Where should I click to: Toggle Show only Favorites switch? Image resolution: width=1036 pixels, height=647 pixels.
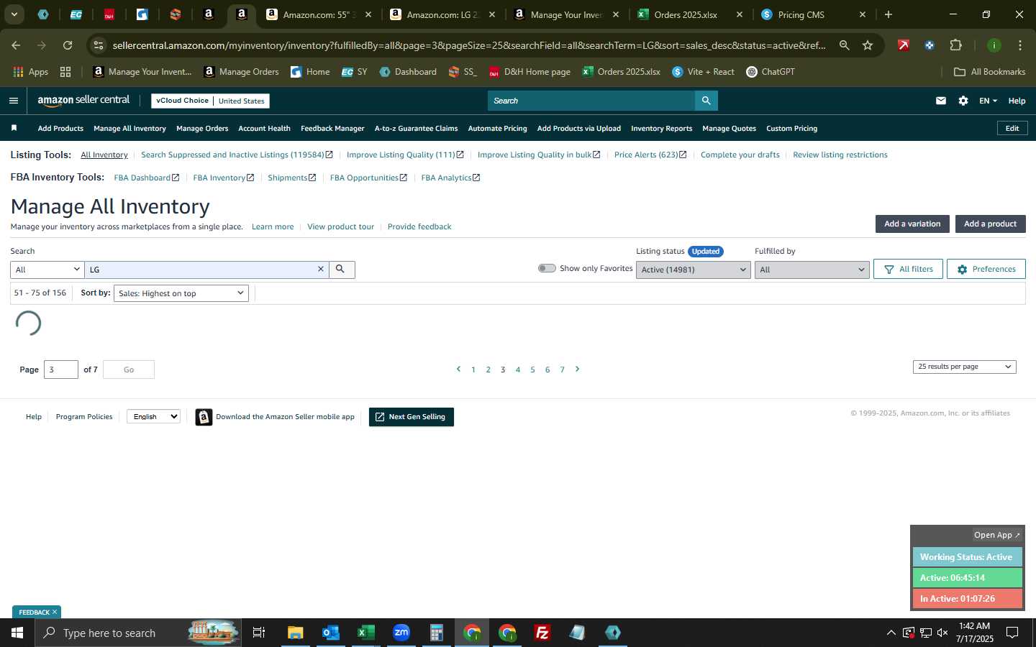coord(547,268)
